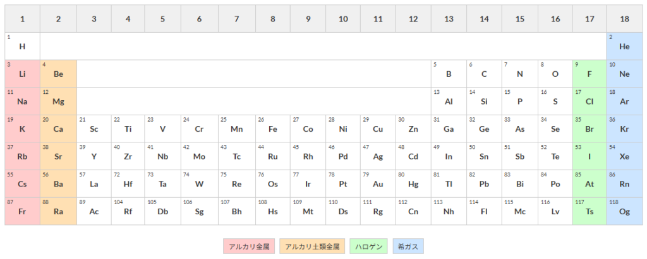Click the group 8 column header
The height and width of the screenshot is (259, 647).
tap(273, 19)
